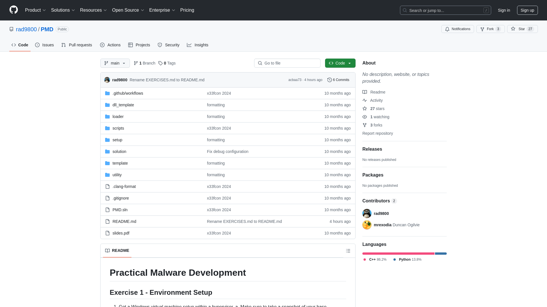Click the dll_template folder icon
This screenshot has height=307, width=547.
click(x=107, y=105)
